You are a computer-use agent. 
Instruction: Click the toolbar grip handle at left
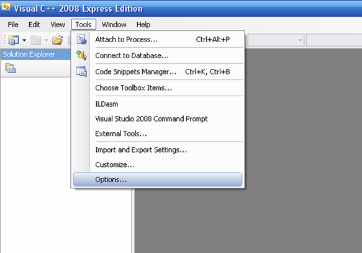pos(4,40)
